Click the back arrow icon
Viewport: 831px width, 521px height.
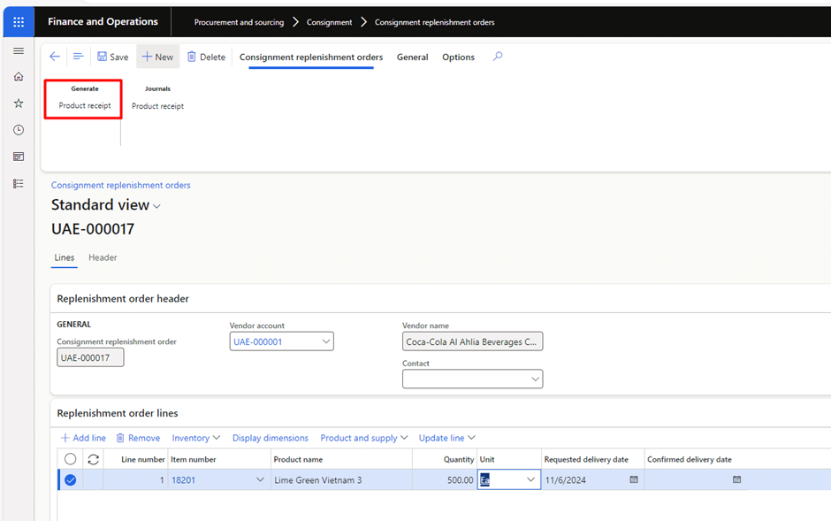[55, 57]
